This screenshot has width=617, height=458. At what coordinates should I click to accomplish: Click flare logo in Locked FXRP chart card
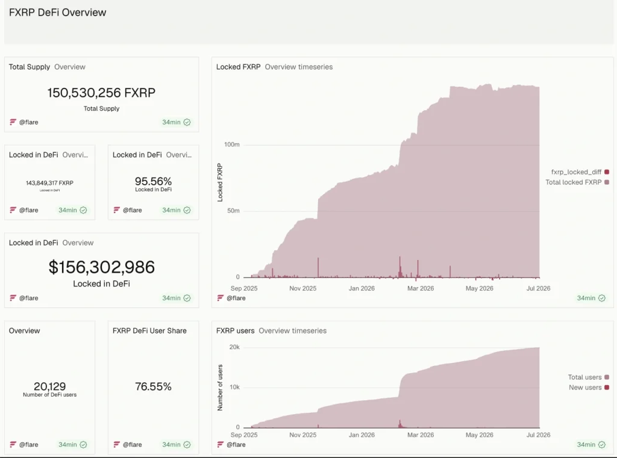pyautogui.click(x=221, y=298)
